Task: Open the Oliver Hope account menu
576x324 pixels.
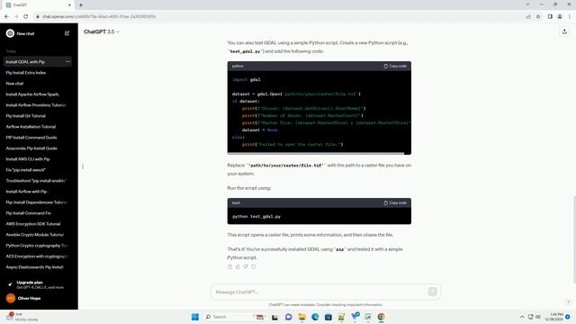Action: coord(38,298)
